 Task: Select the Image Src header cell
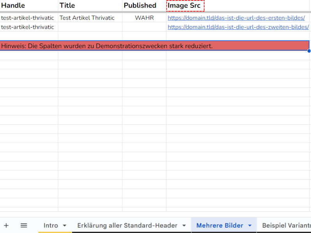(185, 5)
